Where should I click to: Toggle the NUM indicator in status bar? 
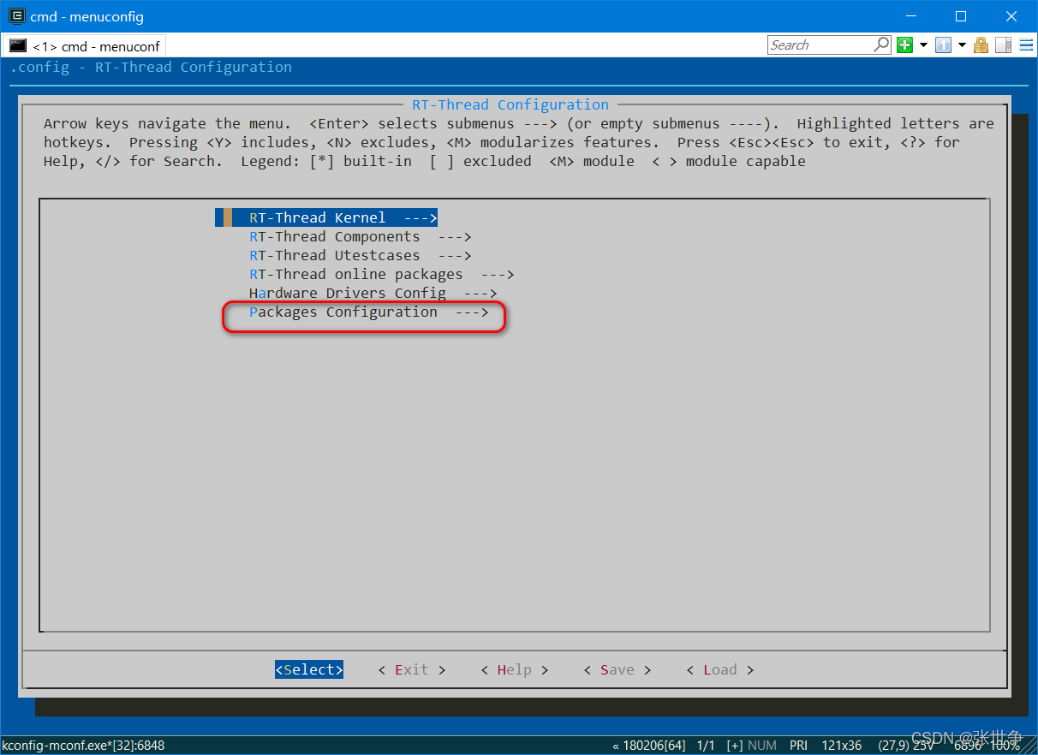(x=762, y=746)
